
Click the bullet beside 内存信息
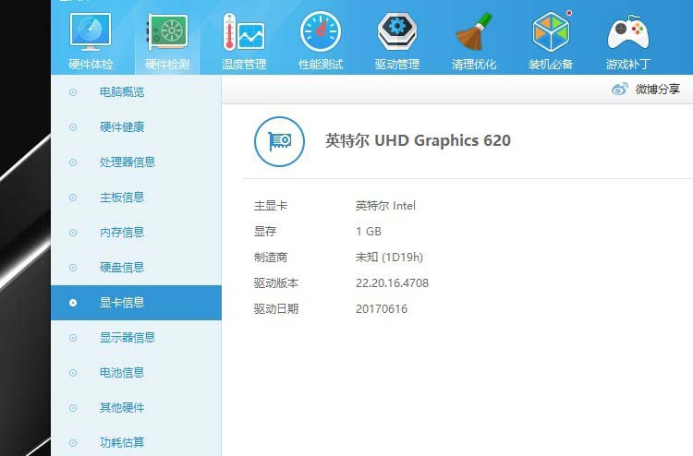pos(73,233)
